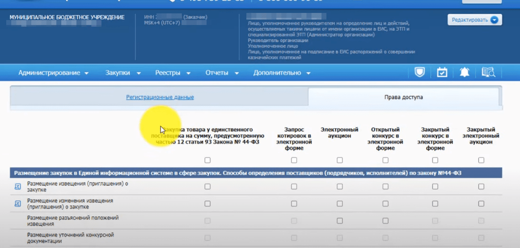
Task: Enable 'Размещение извещения (приглашения)' for Открытый конкурс
Action: coord(385,186)
